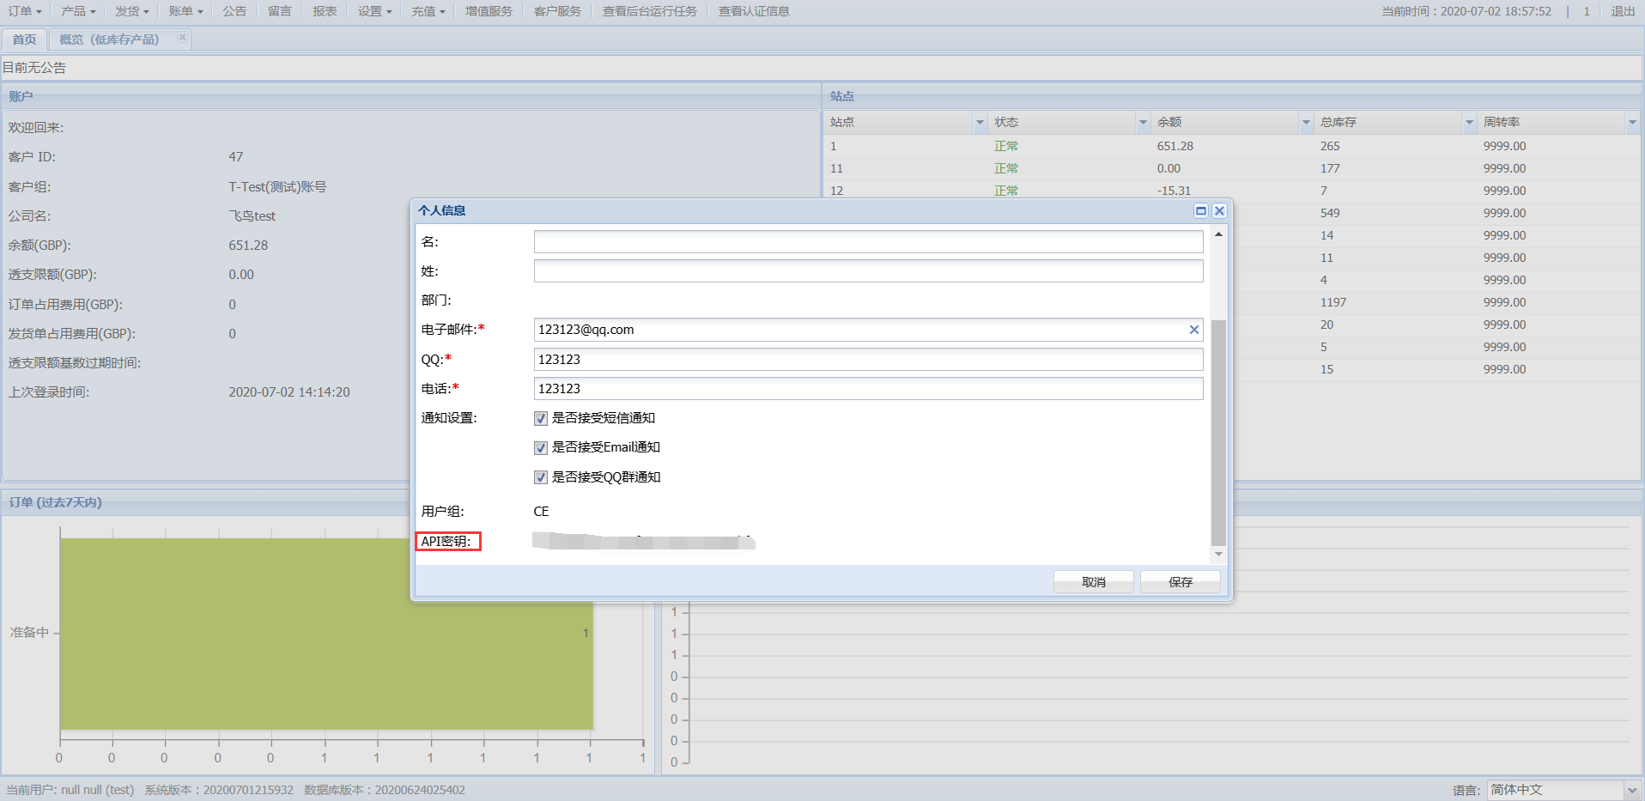Click the 保存 button in the dialog
1645x801 pixels.
[x=1181, y=582]
